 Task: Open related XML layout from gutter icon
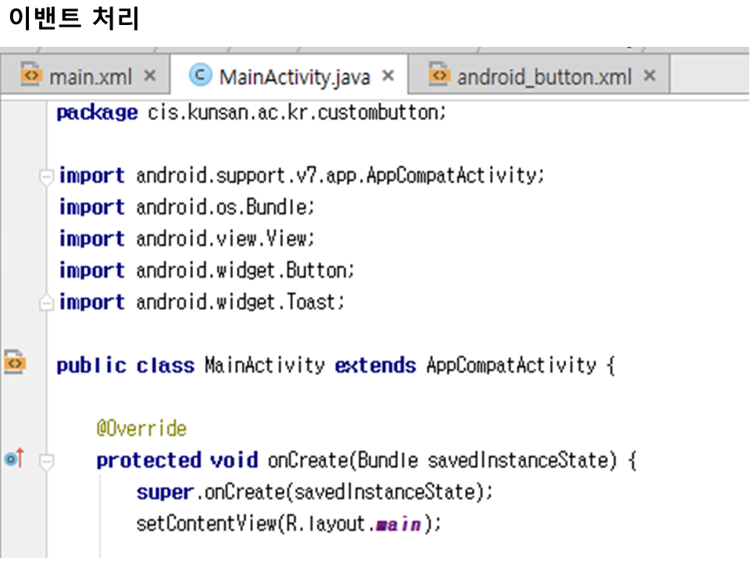[x=15, y=363]
